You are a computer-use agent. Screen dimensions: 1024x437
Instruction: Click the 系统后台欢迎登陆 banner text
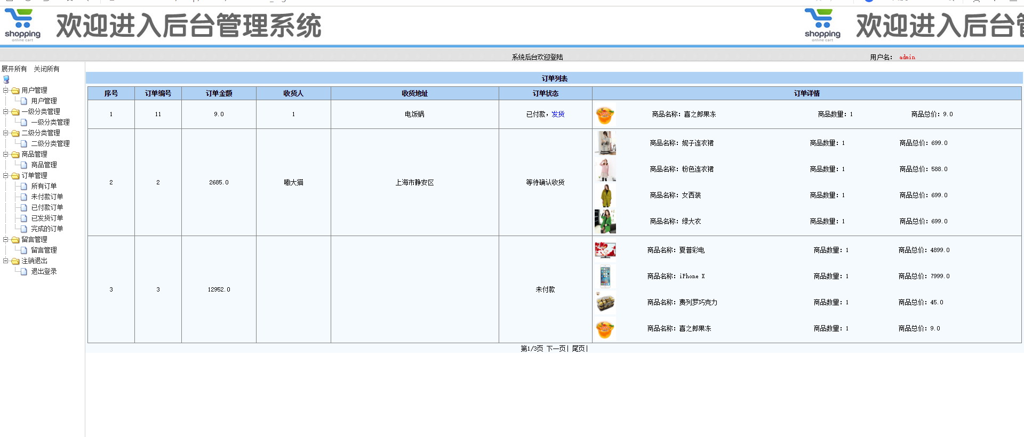537,57
